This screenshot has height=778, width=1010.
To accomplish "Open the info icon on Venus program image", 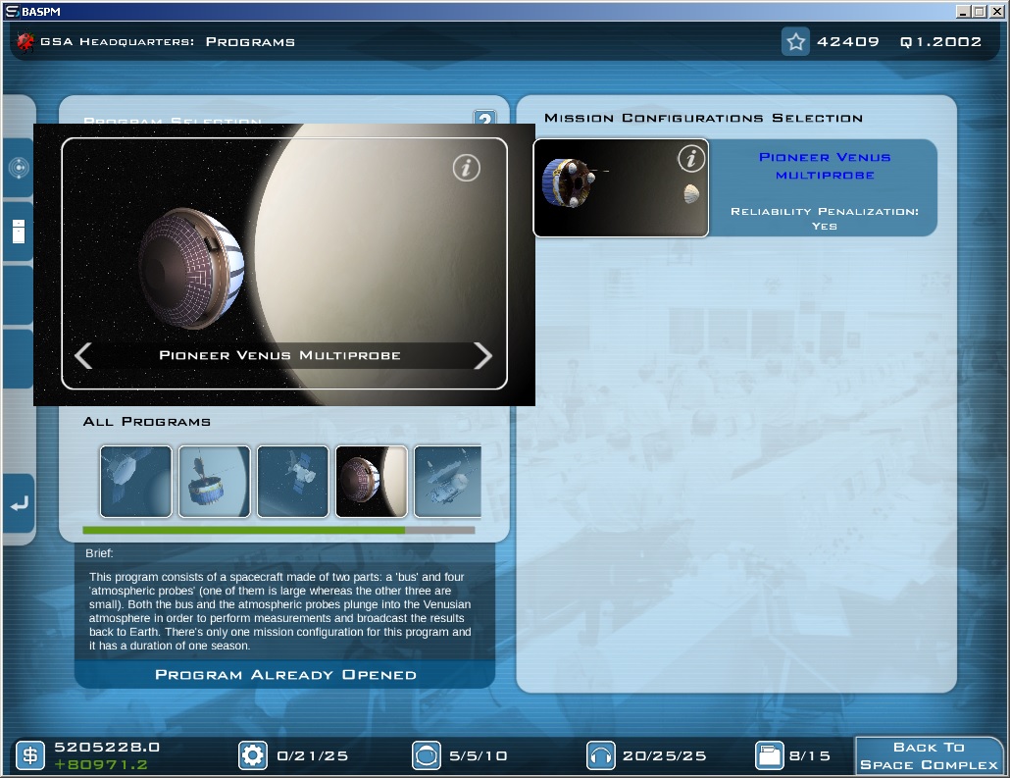I will coord(467,168).
